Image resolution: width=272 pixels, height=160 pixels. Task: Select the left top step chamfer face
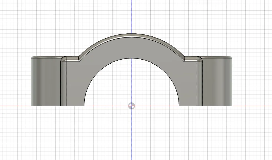(x=73, y=59)
